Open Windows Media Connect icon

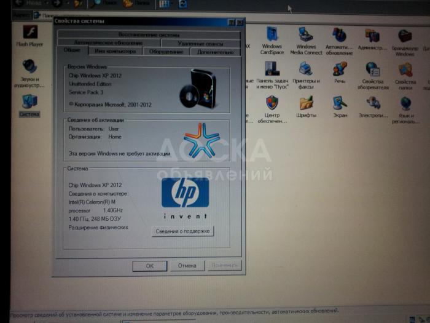pos(306,41)
